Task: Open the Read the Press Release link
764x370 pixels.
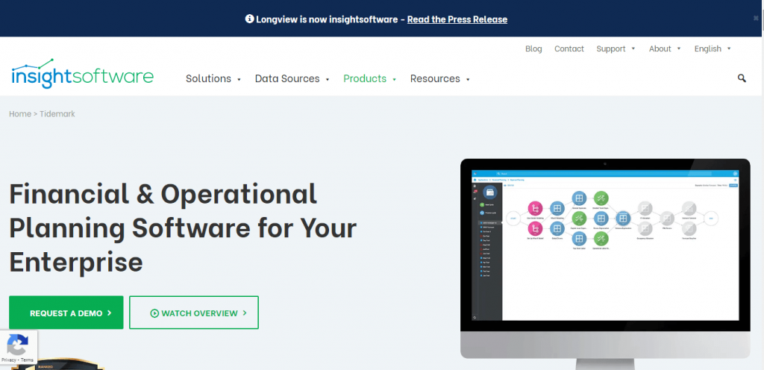Action: 457,19
